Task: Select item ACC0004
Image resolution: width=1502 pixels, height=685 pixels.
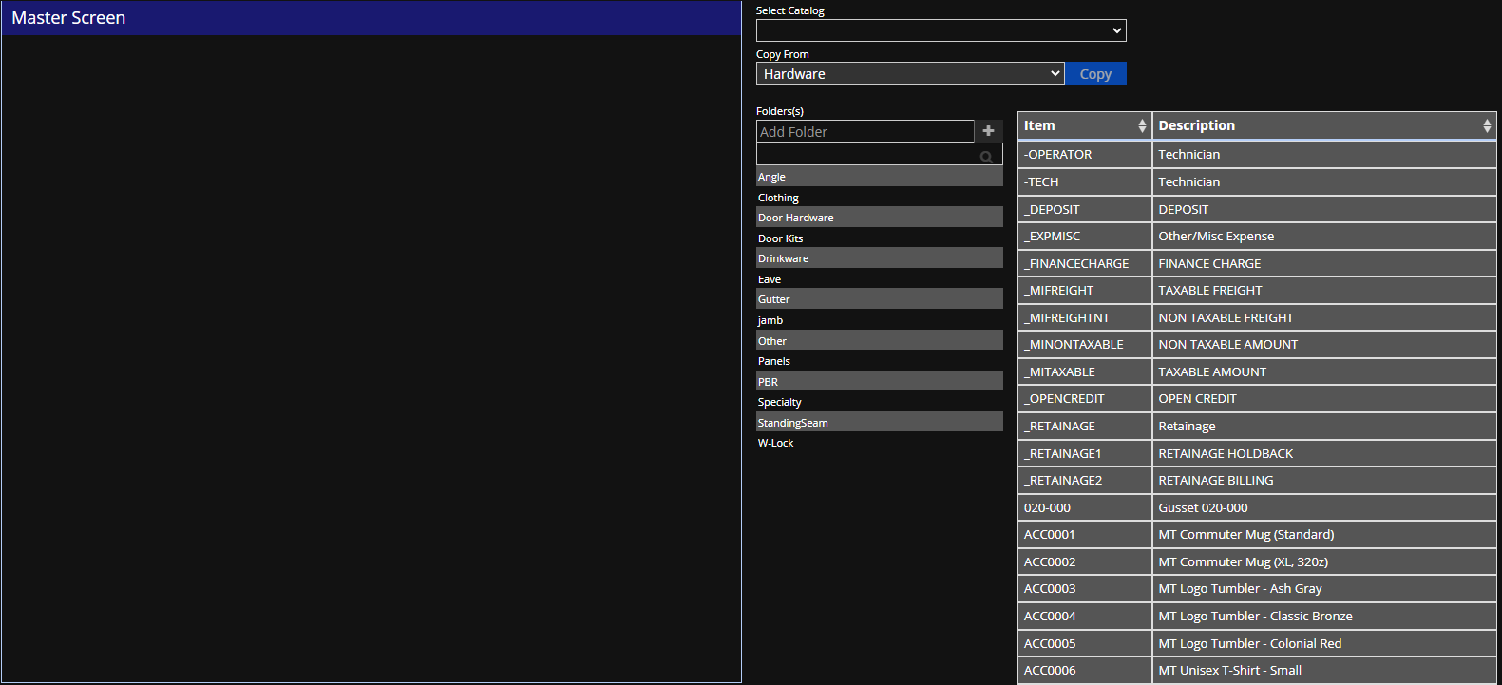Action: [1085, 616]
